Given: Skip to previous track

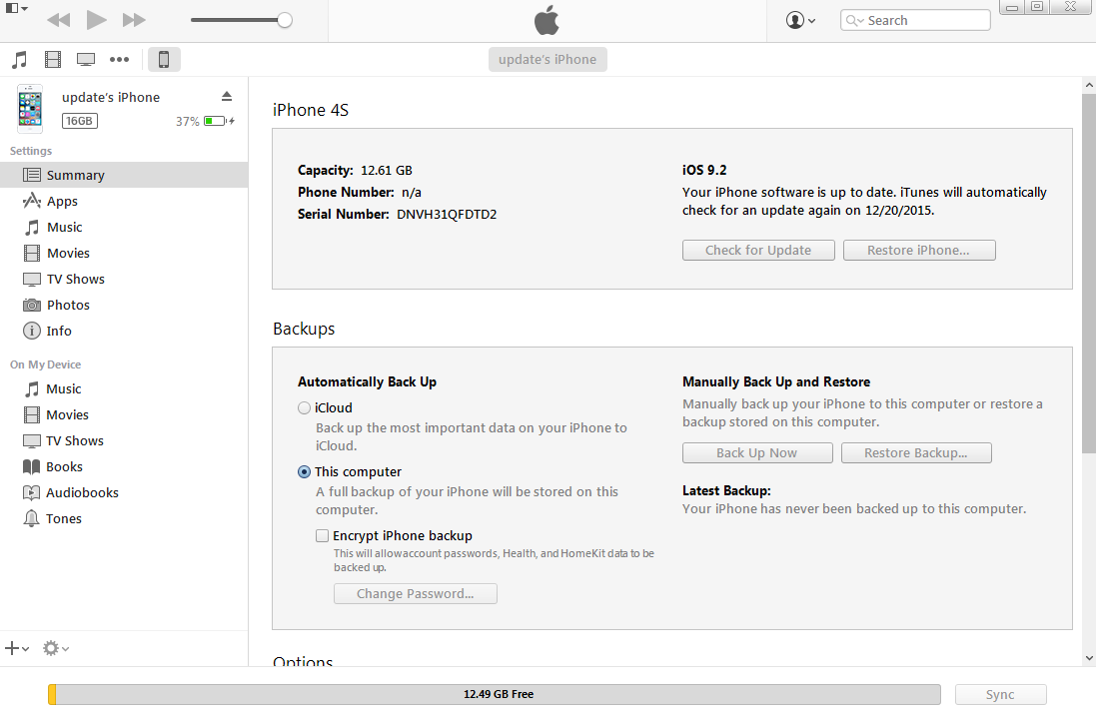Looking at the screenshot, I should click(x=59, y=20).
